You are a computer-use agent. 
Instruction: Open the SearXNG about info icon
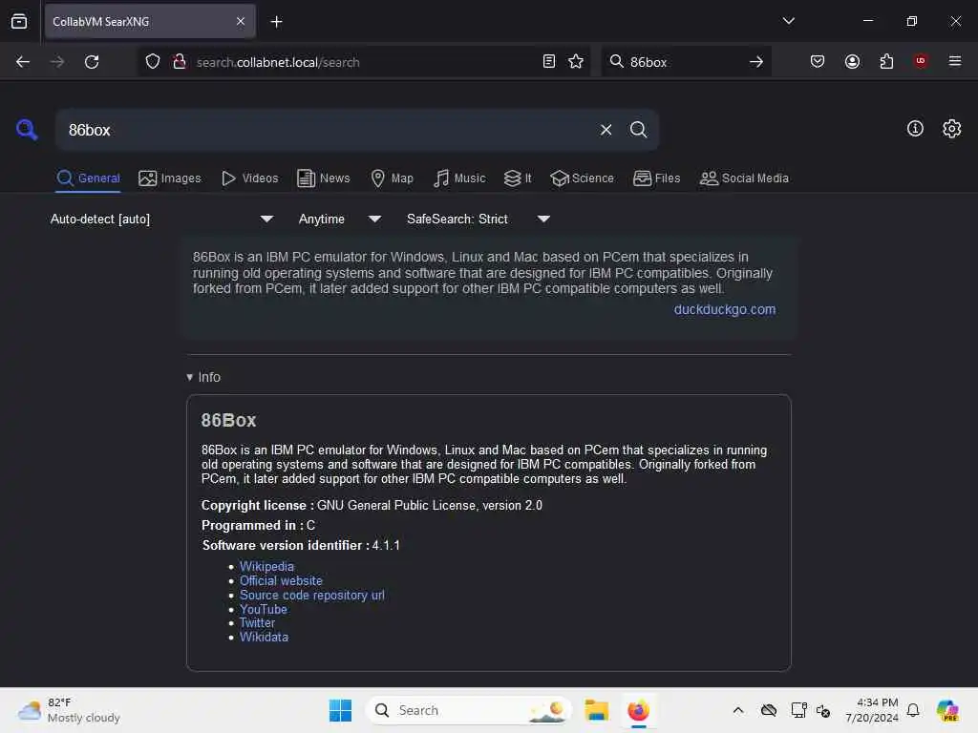pos(915,129)
